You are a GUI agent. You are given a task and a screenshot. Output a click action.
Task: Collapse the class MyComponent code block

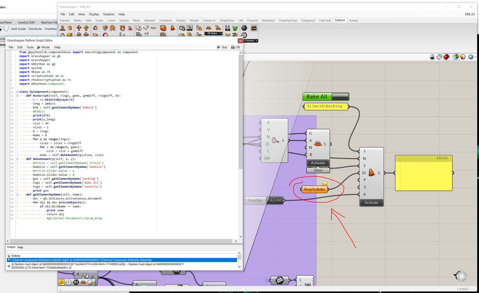coord(17,92)
